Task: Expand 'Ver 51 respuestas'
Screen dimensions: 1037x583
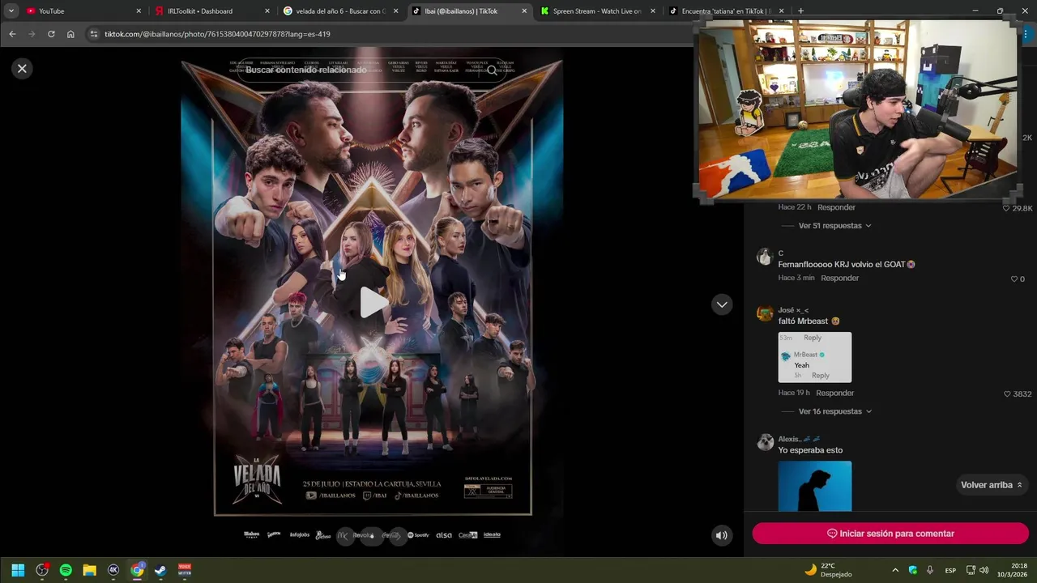Action: [x=834, y=226]
